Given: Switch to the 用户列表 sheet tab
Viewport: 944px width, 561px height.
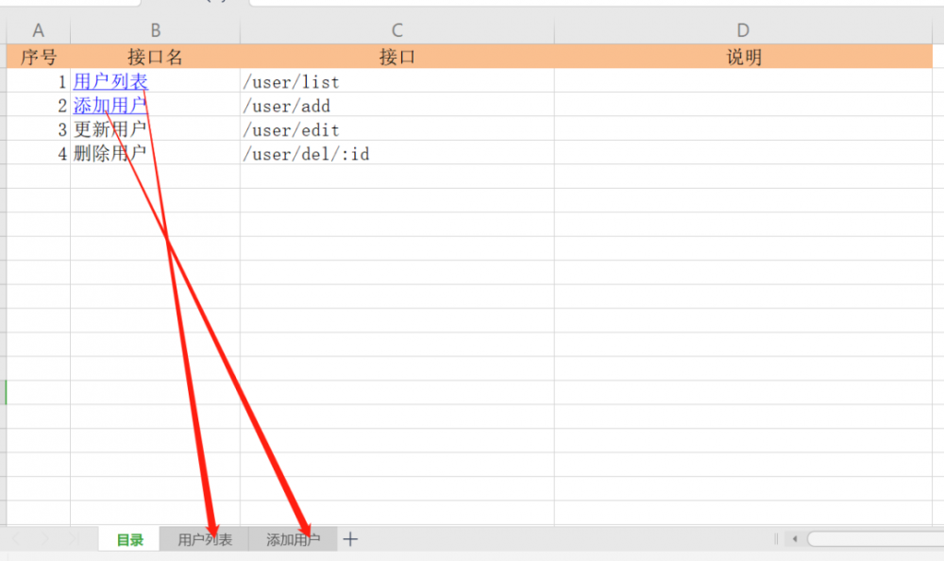Looking at the screenshot, I should (204, 540).
